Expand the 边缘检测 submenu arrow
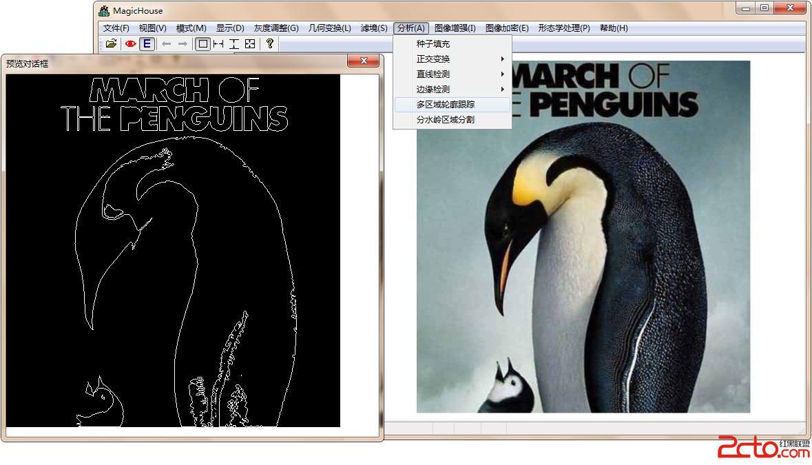 (502, 89)
